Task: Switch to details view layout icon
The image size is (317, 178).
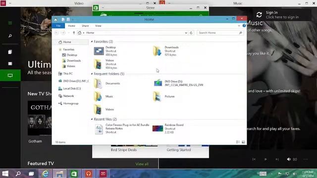Action: [x=238, y=142]
